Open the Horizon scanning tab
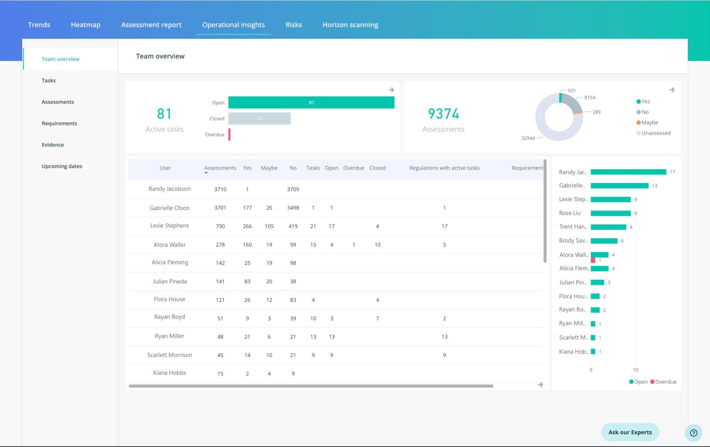Viewport: 710px width, 447px height. coord(350,25)
